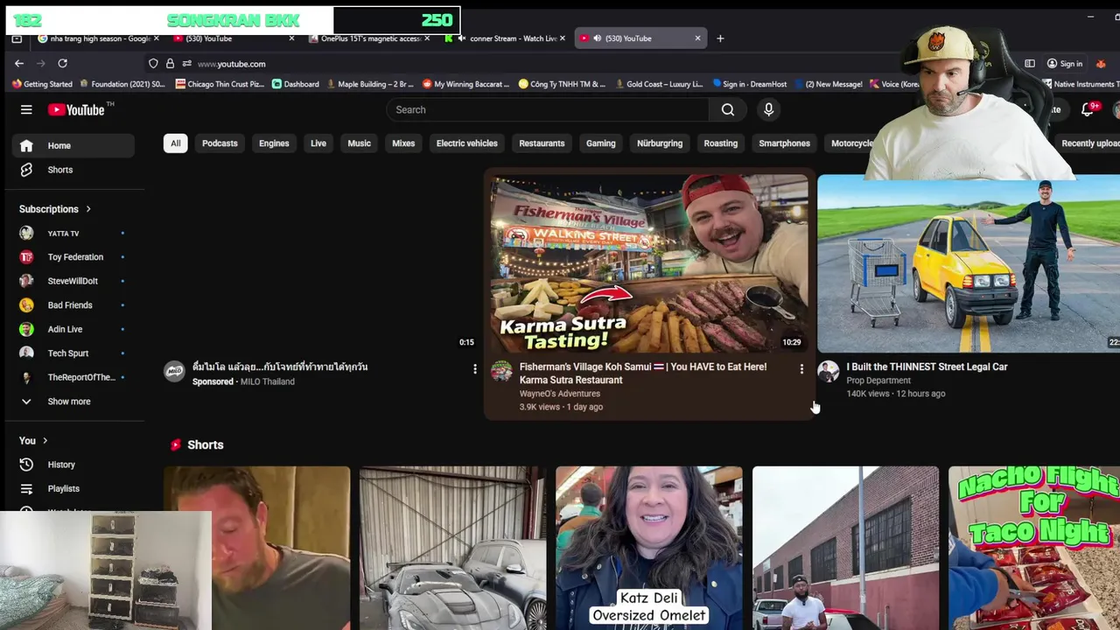
Task: Click the shield icon in address bar
Action: [153, 63]
